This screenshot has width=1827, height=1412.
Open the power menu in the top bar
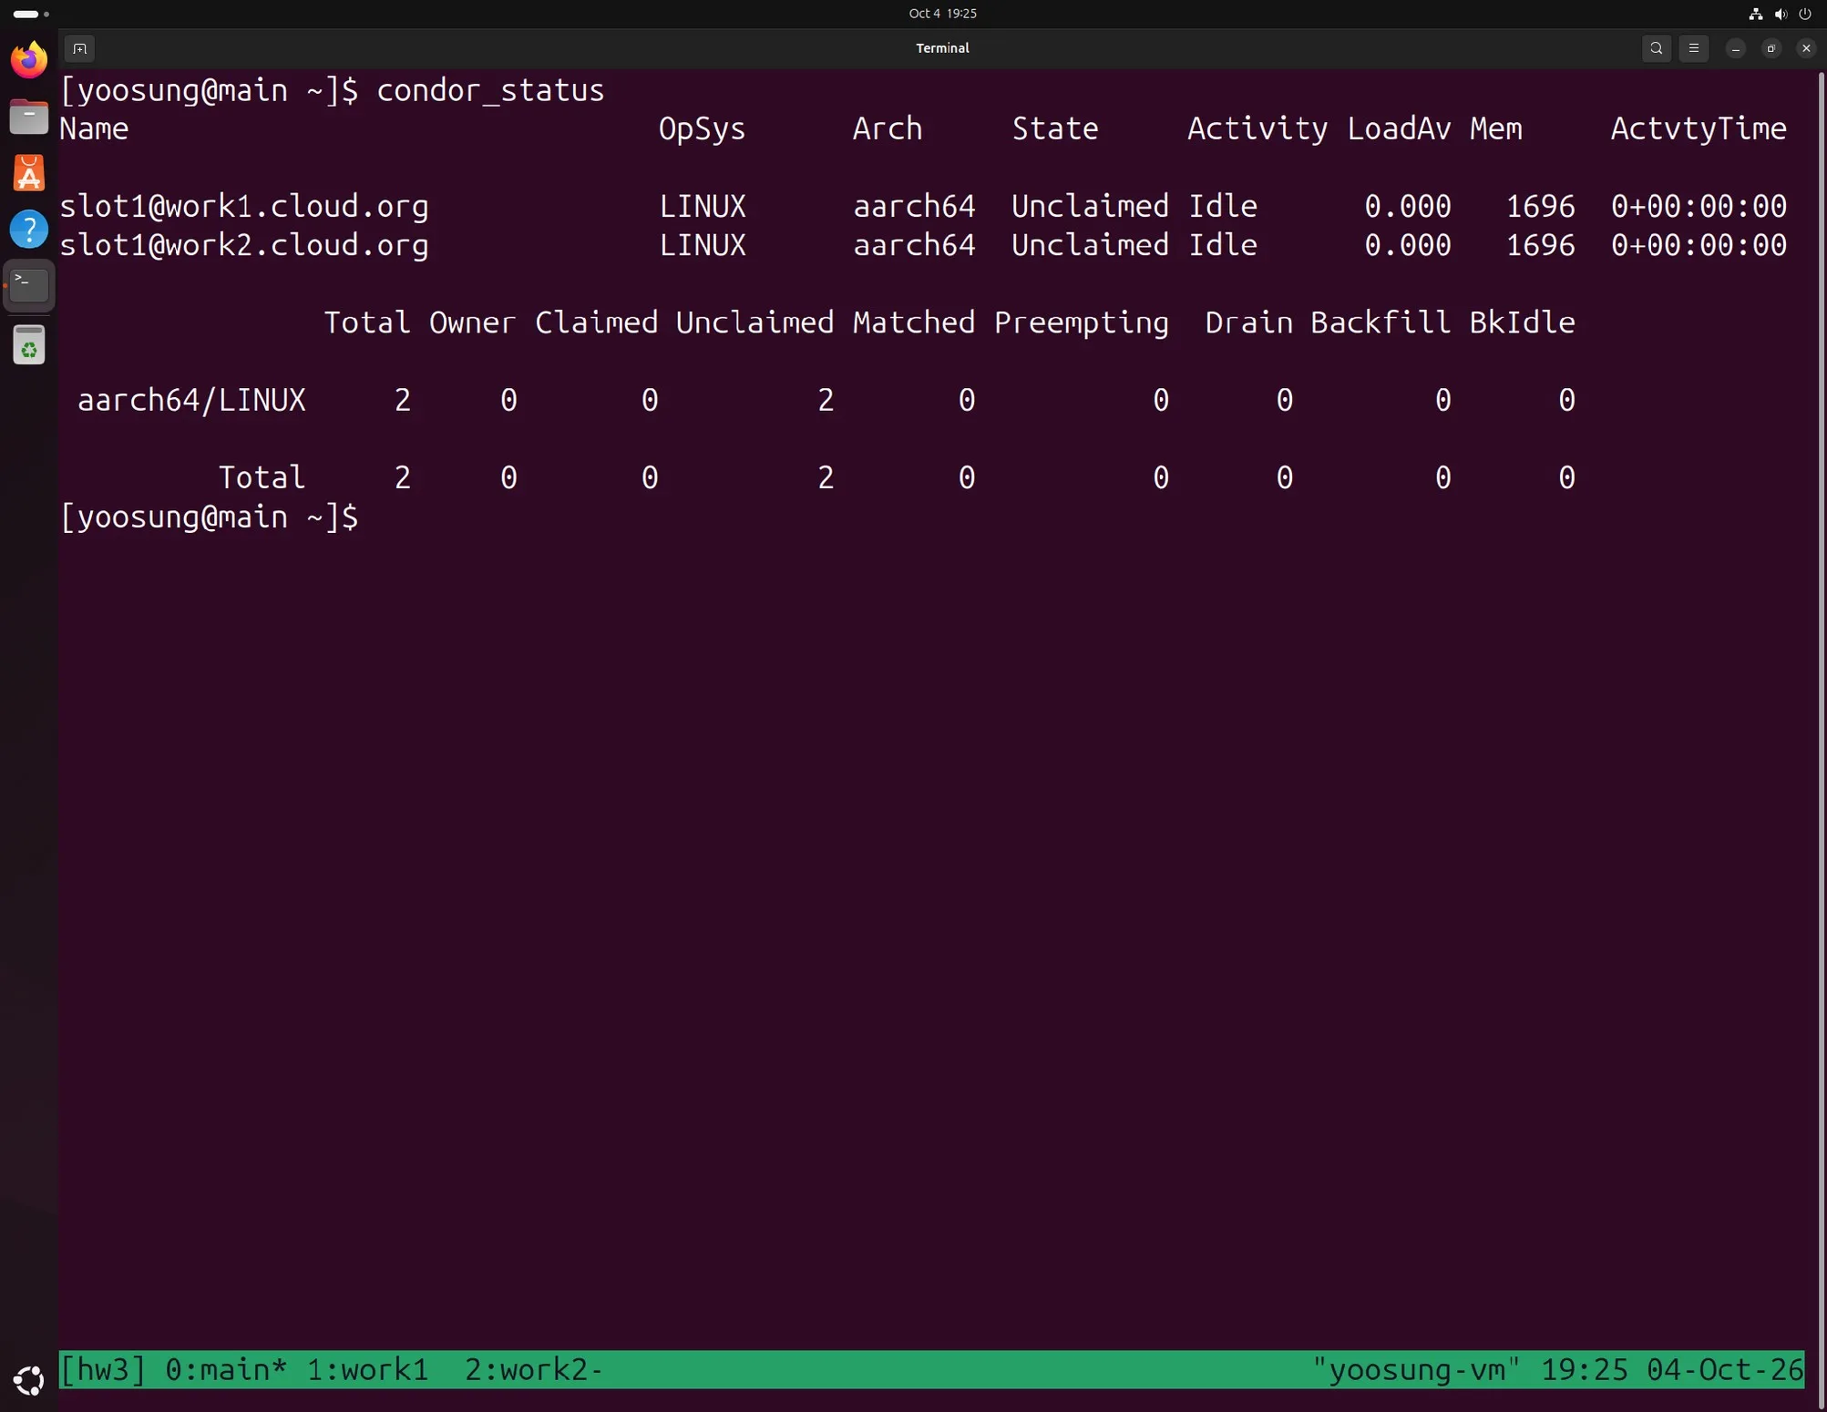coord(1805,14)
